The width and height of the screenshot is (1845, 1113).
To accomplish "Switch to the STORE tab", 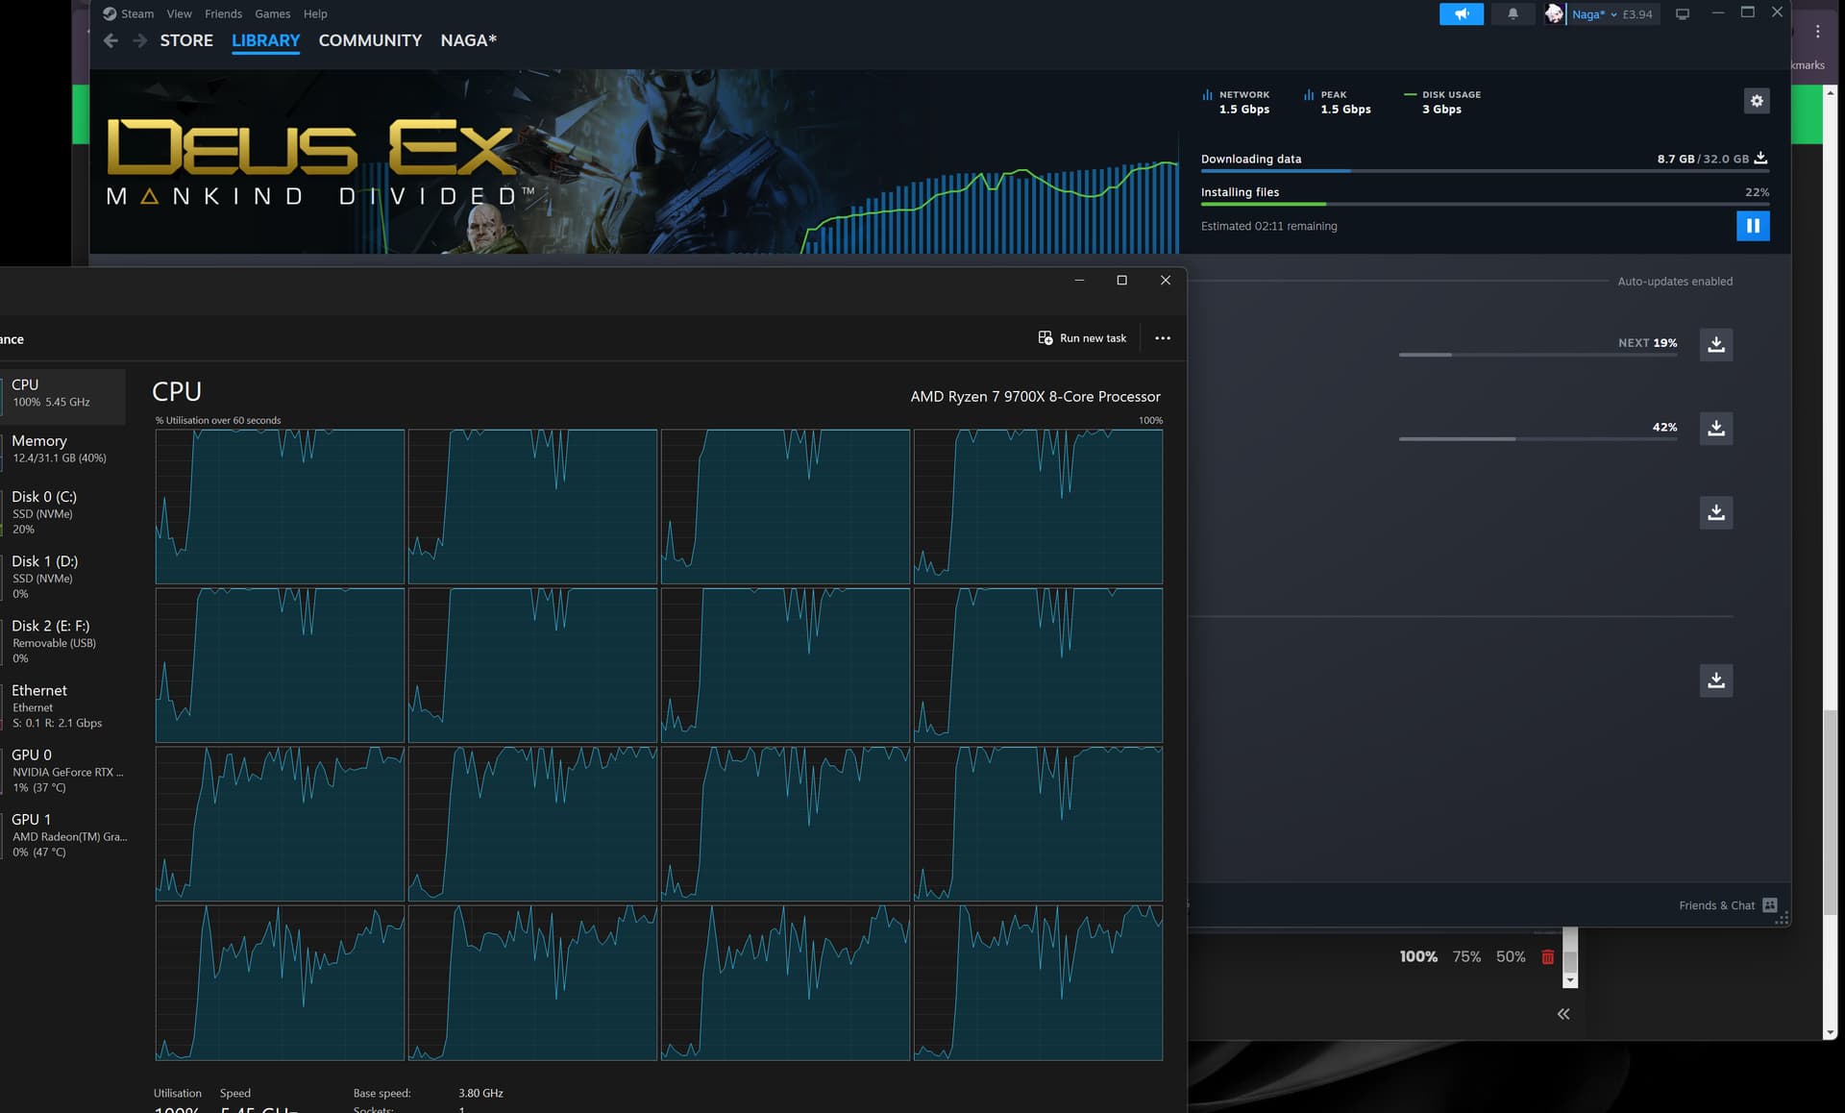I will tap(186, 40).
